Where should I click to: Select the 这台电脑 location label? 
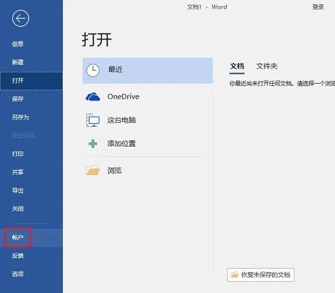[x=121, y=120]
